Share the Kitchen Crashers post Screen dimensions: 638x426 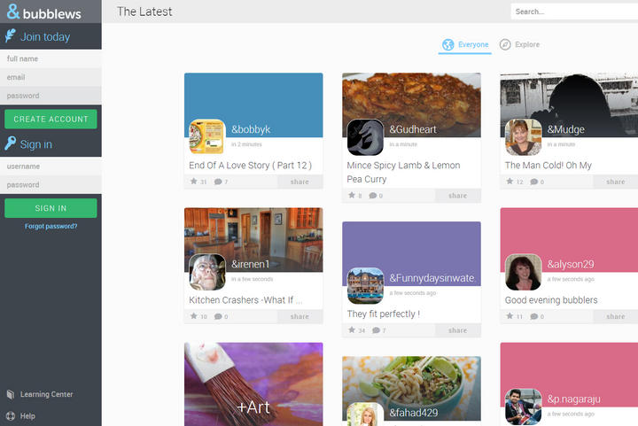[300, 316]
